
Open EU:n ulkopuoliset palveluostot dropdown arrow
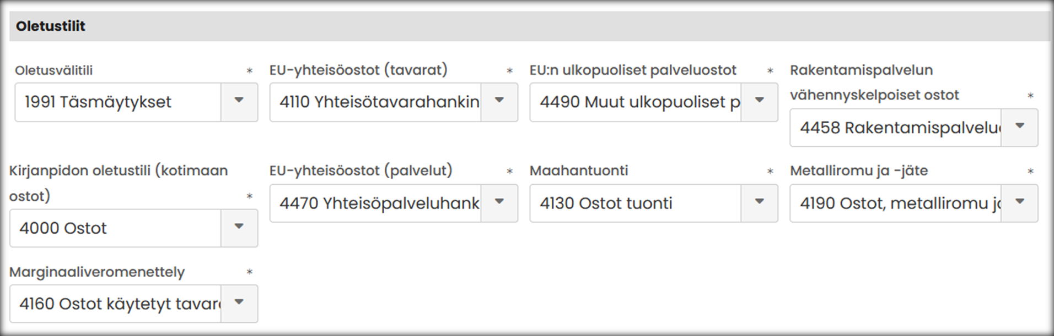(759, 102)
